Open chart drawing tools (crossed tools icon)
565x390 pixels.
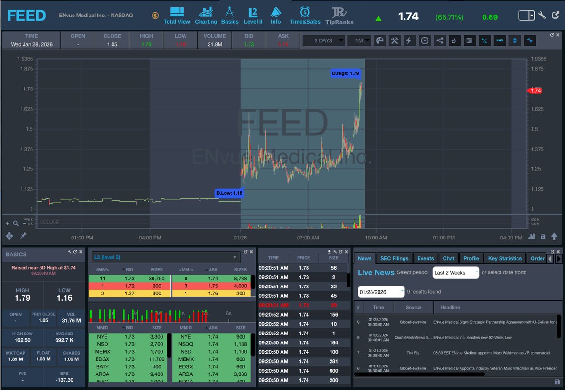(x=395, y=40)
